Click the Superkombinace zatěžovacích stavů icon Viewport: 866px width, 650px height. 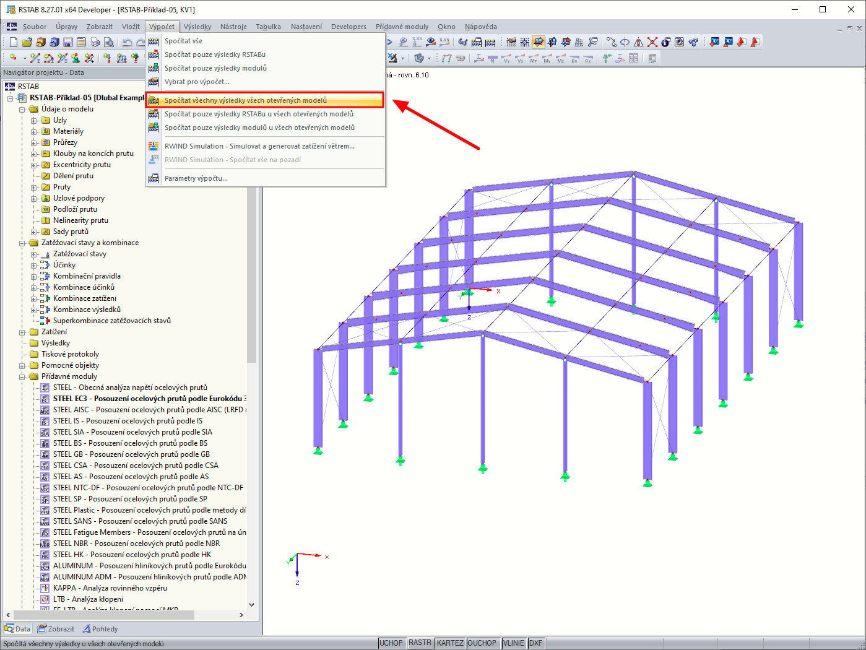pyautogui.click(x=45, y=321)
